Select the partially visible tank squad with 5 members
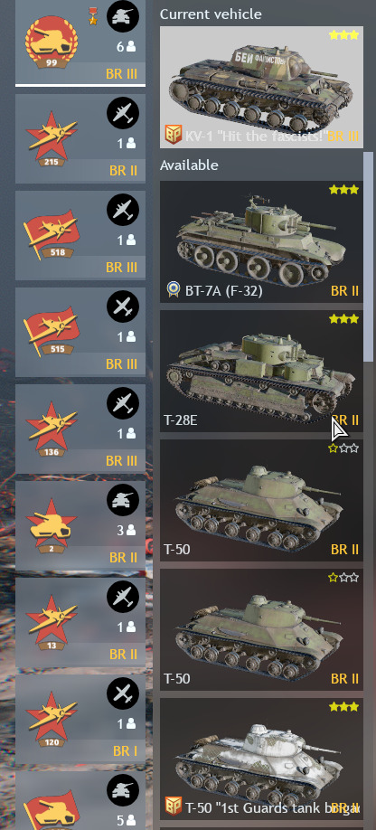Screen dimensions: 376x830 [x=80, y=800]
